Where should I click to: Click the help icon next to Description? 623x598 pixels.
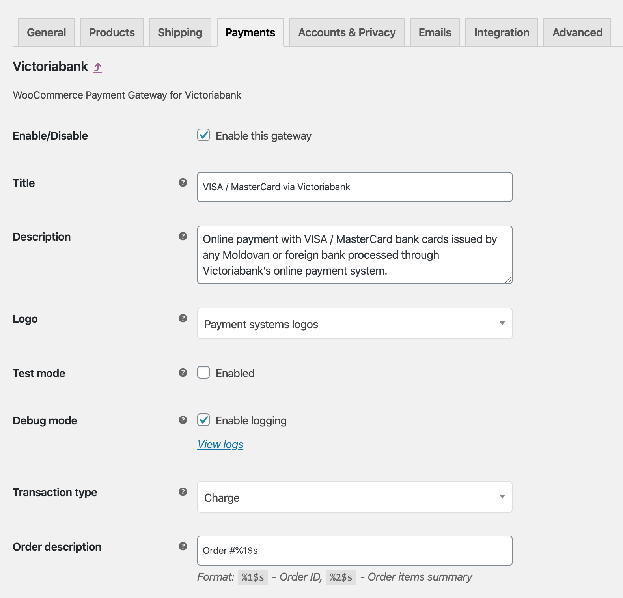[183, 236]
